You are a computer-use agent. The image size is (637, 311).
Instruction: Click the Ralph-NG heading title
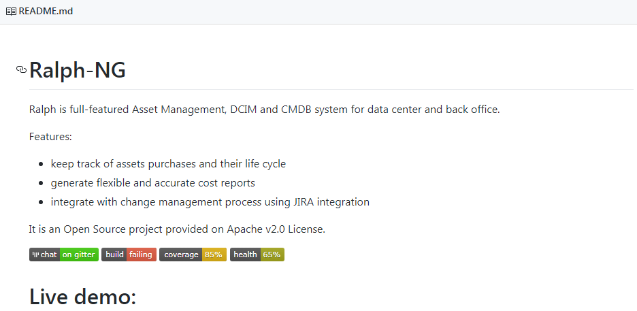(x=78, y=70)
